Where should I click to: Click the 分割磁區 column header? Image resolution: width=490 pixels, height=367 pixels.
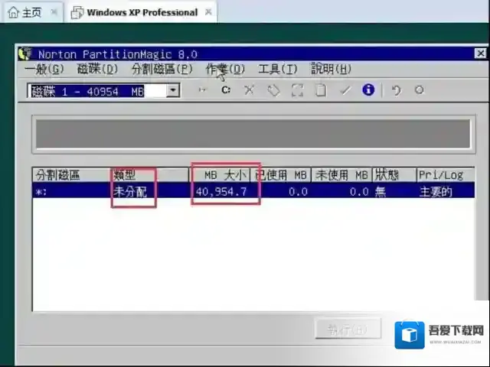coord(71,175)
